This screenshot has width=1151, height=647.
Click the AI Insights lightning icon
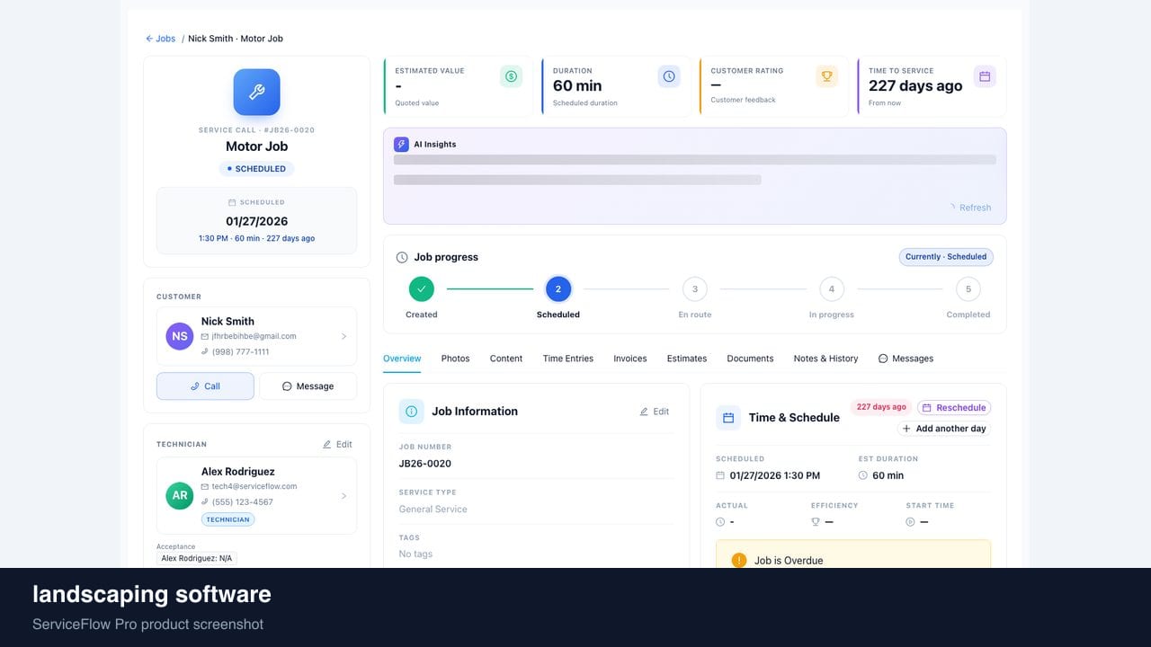pos(401,144)
